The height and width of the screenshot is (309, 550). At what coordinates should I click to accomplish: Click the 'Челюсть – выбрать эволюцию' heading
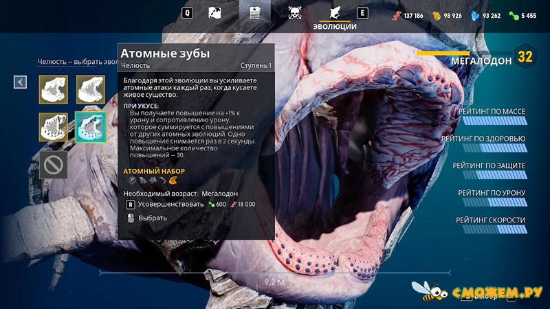point(78,62)
